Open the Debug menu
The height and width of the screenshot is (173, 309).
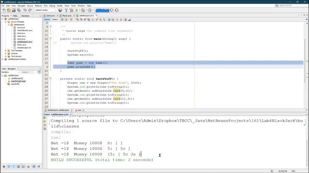pyautogui.click(x=52, y=6)
